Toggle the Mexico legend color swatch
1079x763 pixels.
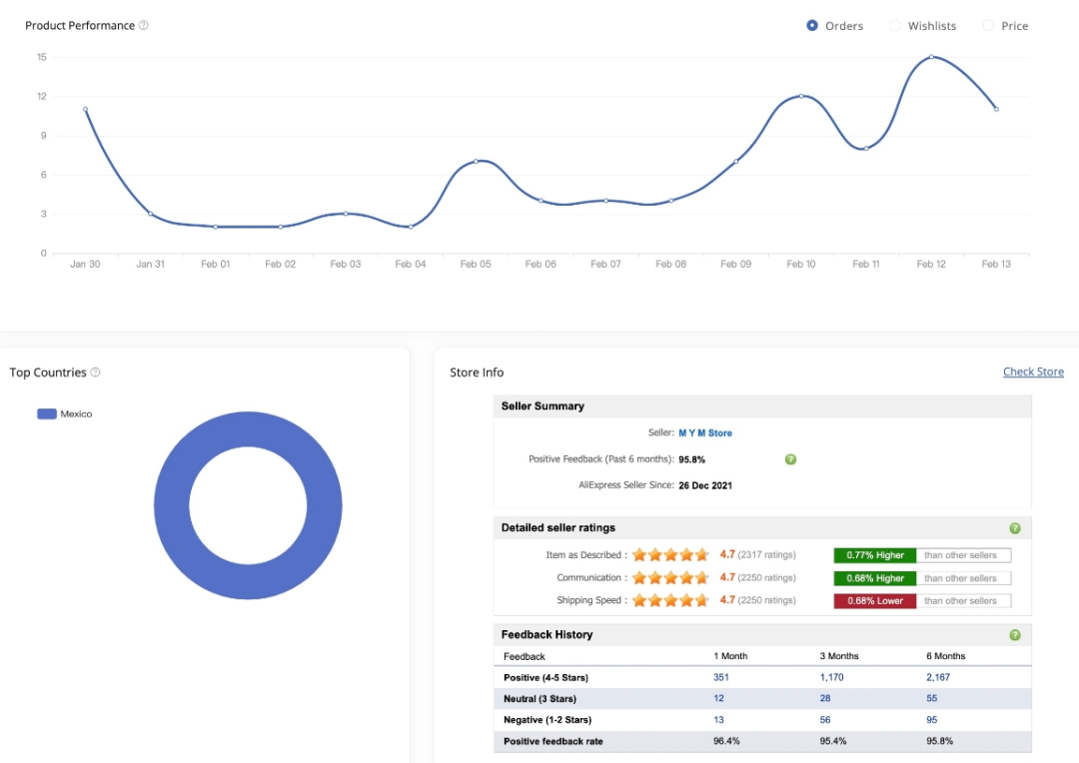pyautogui.click(x=47, y=414)
